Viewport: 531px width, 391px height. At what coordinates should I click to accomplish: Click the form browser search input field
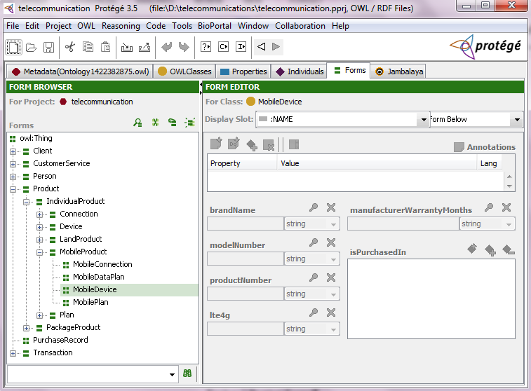pyautogui.click(x=88, y=374)
